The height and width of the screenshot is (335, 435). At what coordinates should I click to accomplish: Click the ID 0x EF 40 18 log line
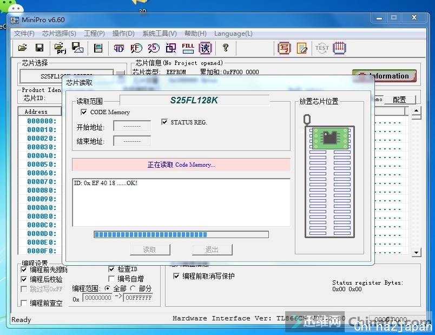[106, 183]
